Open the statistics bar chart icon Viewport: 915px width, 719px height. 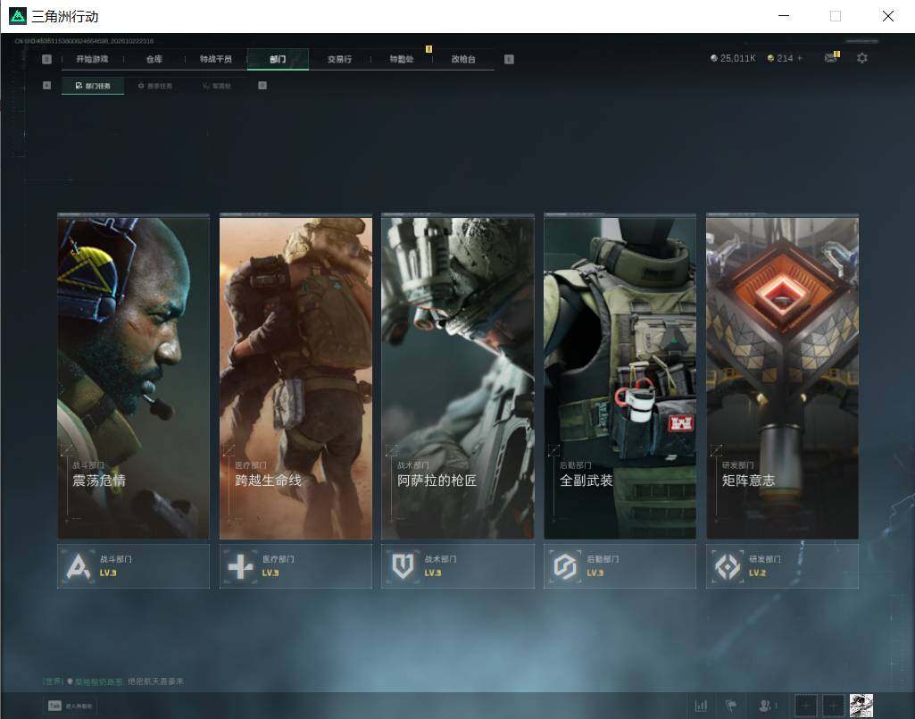(701, 706)
